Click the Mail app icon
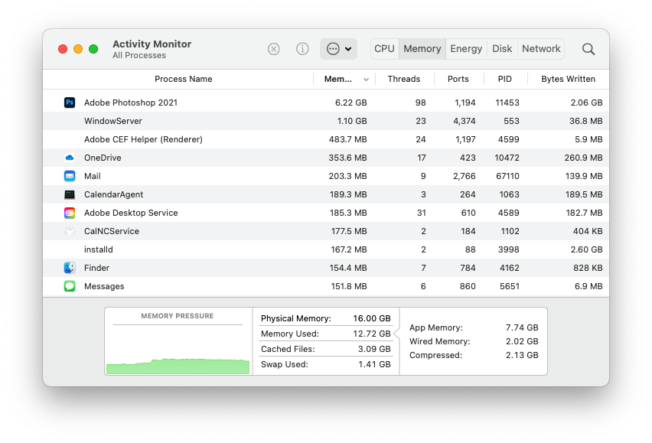 (70, 176)
